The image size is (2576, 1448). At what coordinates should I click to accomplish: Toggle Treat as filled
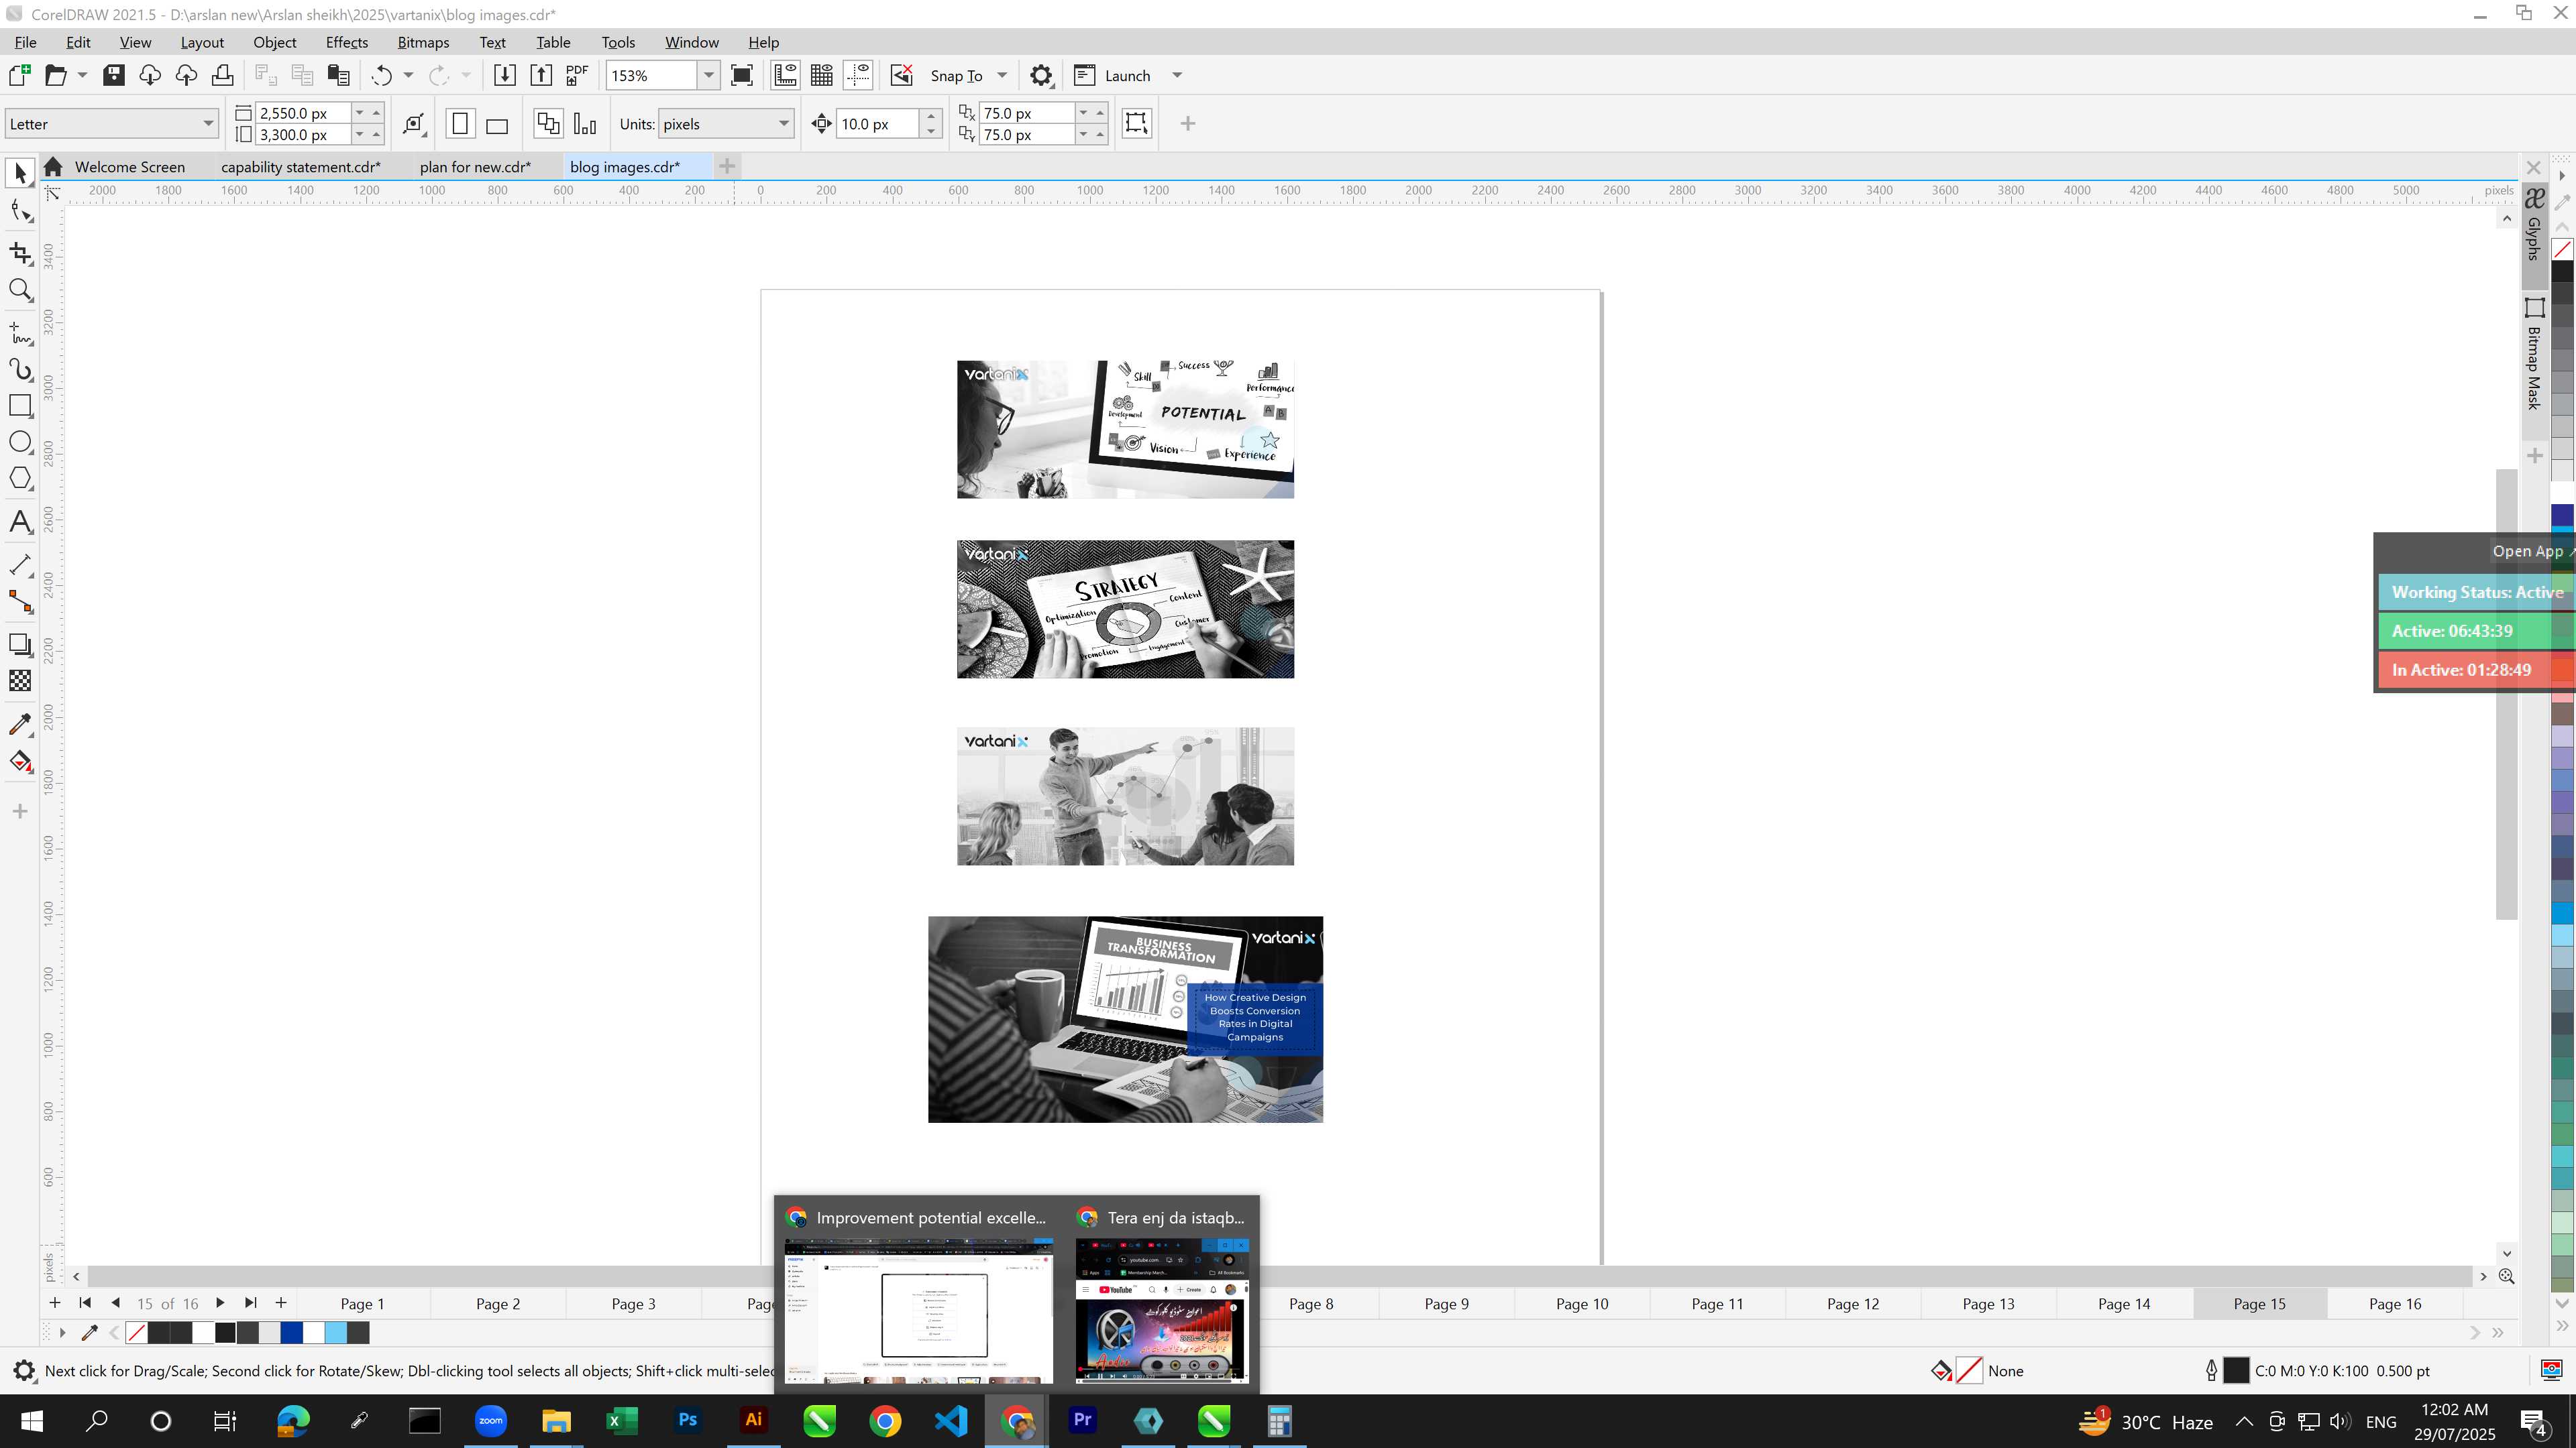click(x=1137, y=123)
